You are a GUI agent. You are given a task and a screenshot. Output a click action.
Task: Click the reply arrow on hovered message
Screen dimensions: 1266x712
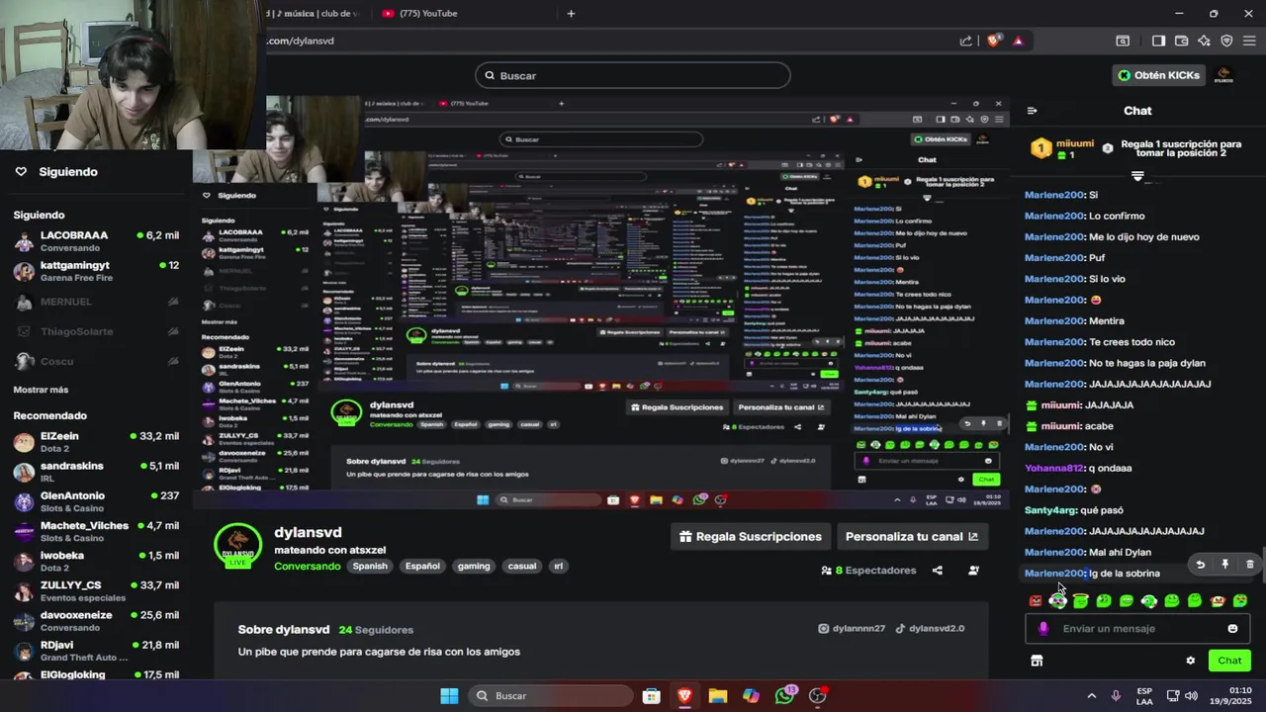point(1200,565)
